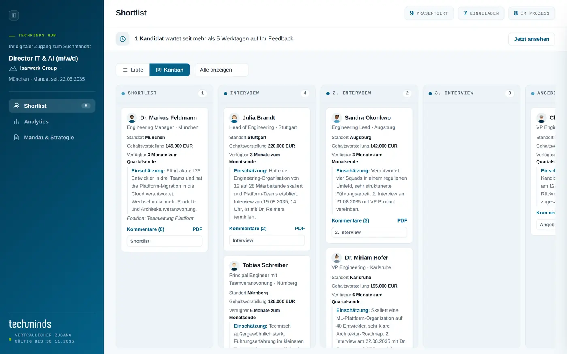Open the 'Alle anzeigen' filter dropdown

point(222,70)
